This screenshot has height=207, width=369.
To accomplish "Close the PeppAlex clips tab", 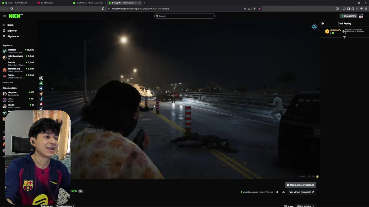I will tap(139, 3).
